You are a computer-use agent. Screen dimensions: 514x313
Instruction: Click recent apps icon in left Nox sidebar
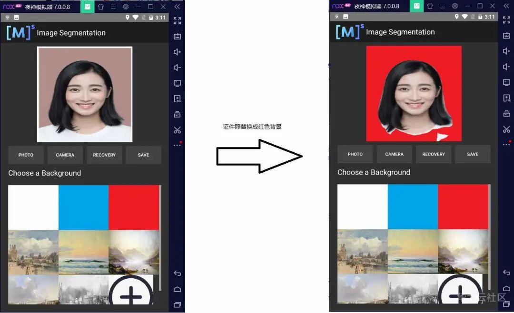click(x=178, y=305)
